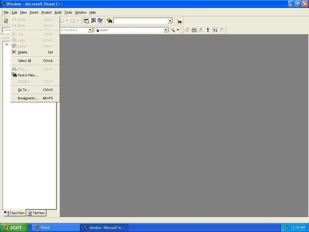Click the 11:39 AM taskbar clock
This screenshot has height=232, width=309.
click(298, 227)
